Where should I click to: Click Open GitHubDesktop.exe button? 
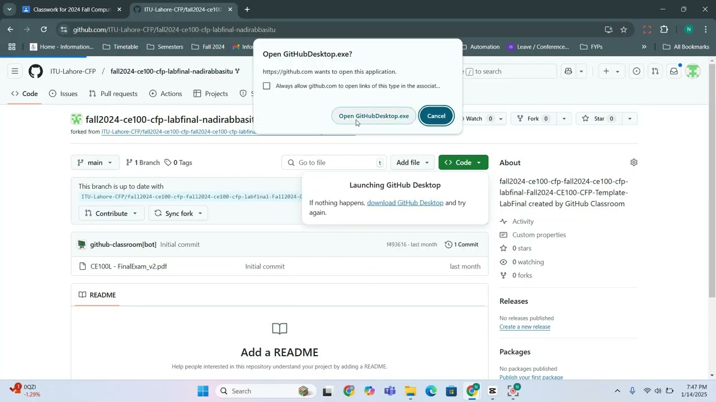point(374,116)
